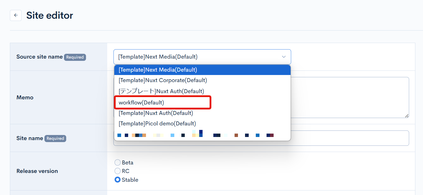This screenshot has height=195, width=423.
Task: Select the Beta release version
Action: 117,162
